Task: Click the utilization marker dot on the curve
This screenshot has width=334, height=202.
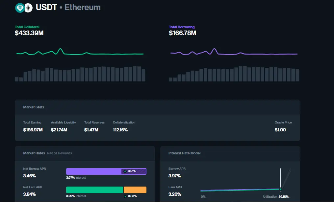Action: (281, 189)
